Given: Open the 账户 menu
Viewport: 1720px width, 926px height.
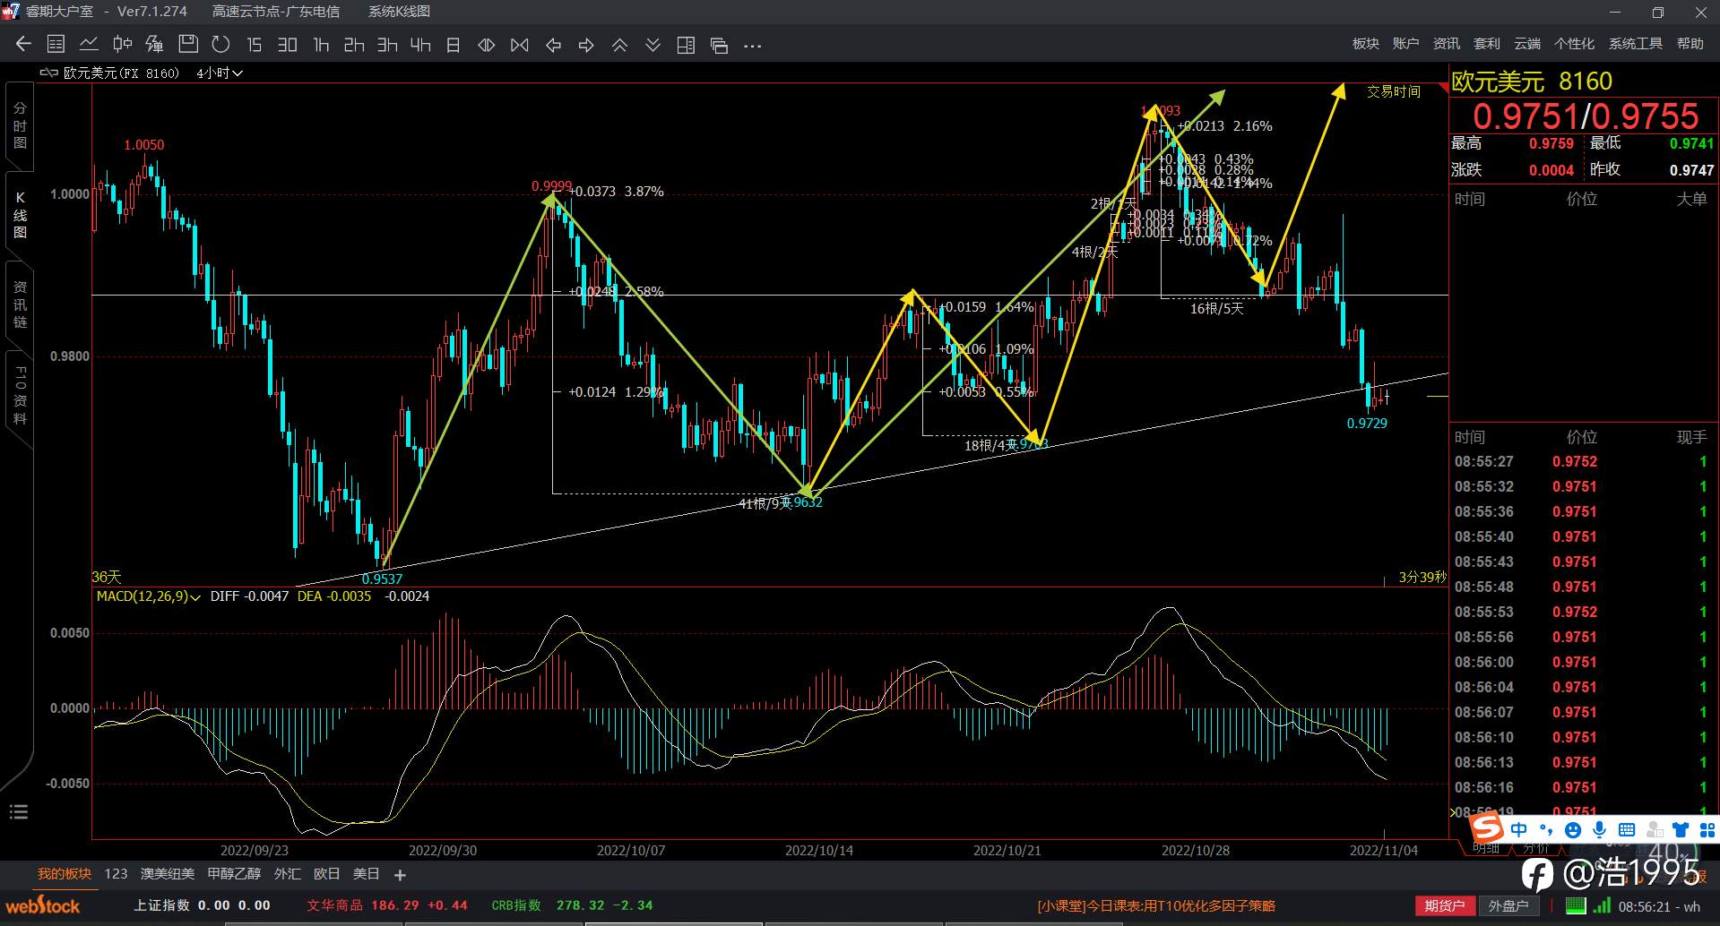Looking at the screenshot, I should 1405,44.
